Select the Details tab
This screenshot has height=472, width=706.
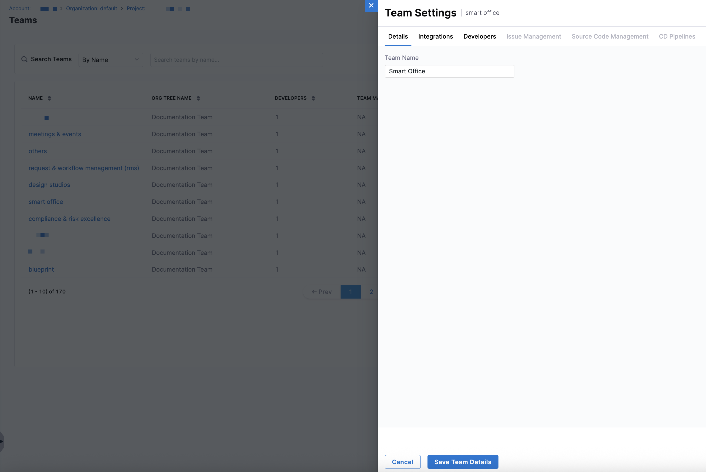coord(398,36)
